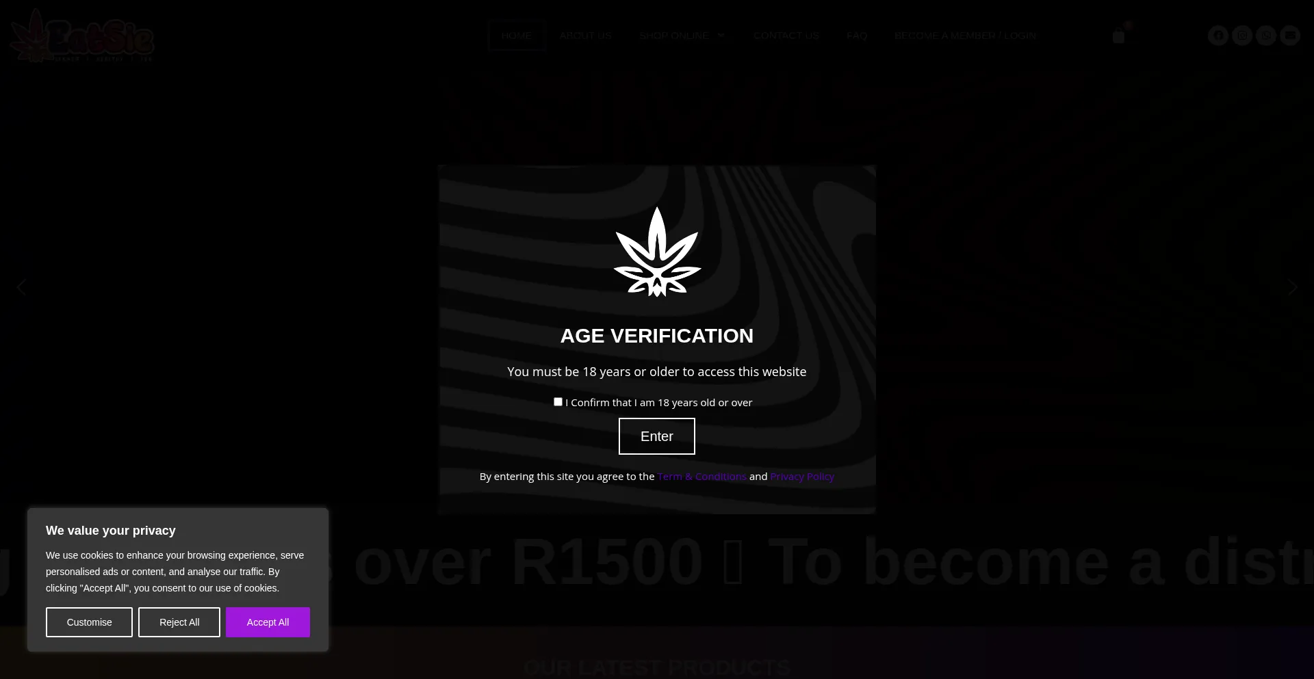
Task: Go to next slide arrow
Action: 1292,287
